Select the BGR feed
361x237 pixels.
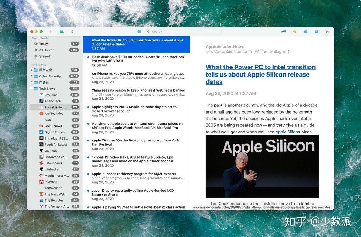(x=55, y=119)
